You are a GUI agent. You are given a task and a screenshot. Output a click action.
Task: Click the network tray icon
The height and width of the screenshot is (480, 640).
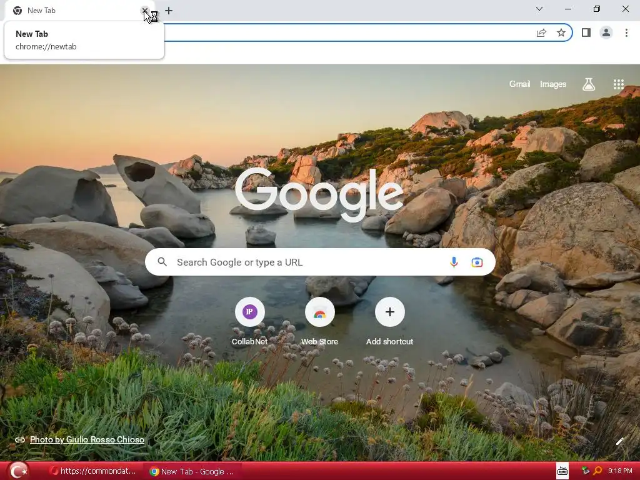[586, 471]
